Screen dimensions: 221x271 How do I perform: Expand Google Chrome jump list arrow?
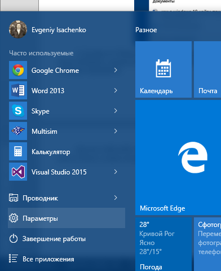(x=116, y=70)
